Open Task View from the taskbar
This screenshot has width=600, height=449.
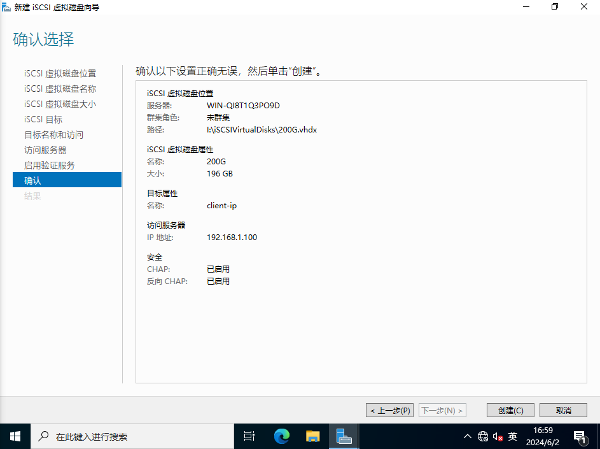pyautogui.click(x=249, y=436)
